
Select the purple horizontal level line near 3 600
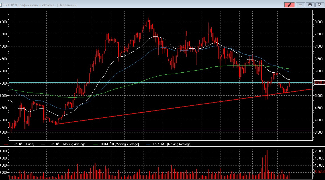pyautogui.click(x=161, y=130)
